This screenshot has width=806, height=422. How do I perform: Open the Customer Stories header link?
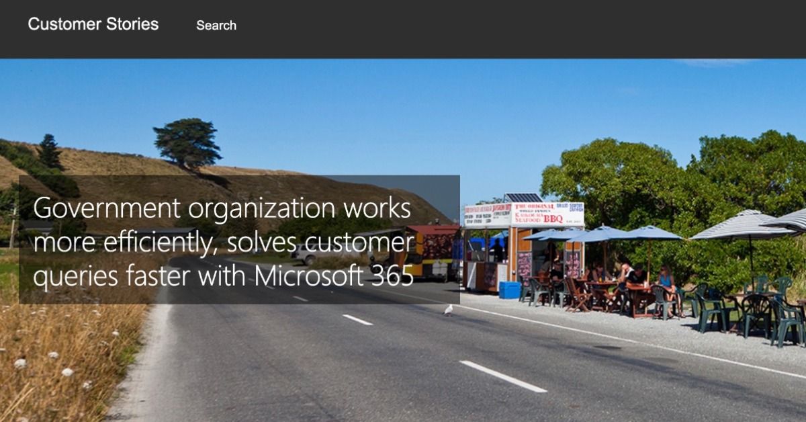(93, 25)
